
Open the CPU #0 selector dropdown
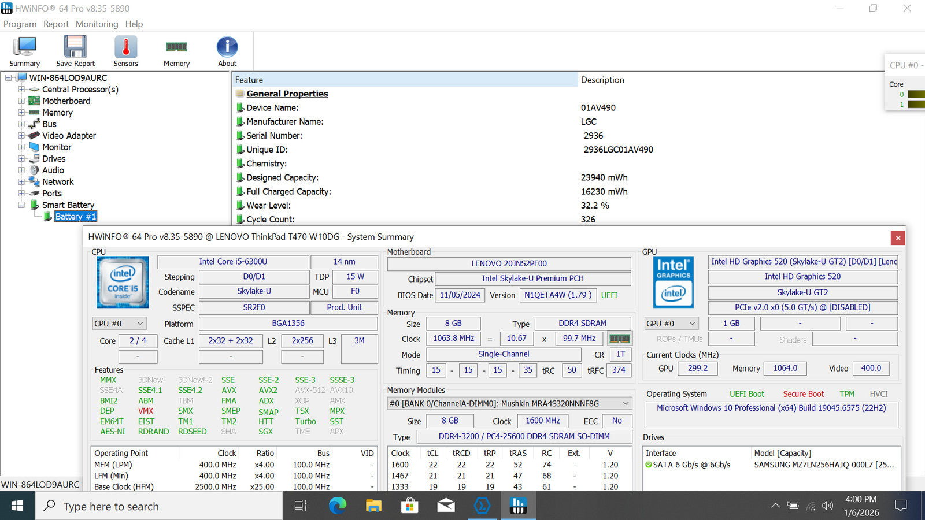(x=119, y=324)
